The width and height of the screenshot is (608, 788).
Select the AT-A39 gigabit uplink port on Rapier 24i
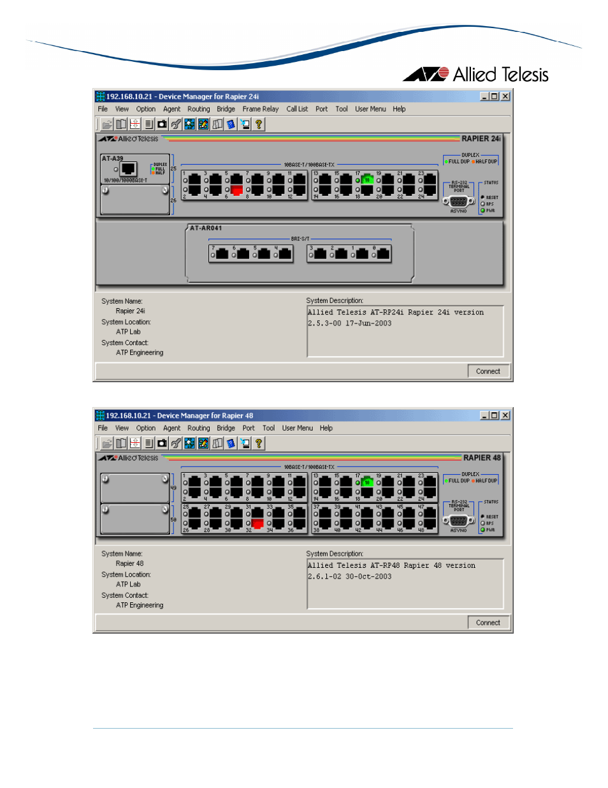tap(129, 169)
